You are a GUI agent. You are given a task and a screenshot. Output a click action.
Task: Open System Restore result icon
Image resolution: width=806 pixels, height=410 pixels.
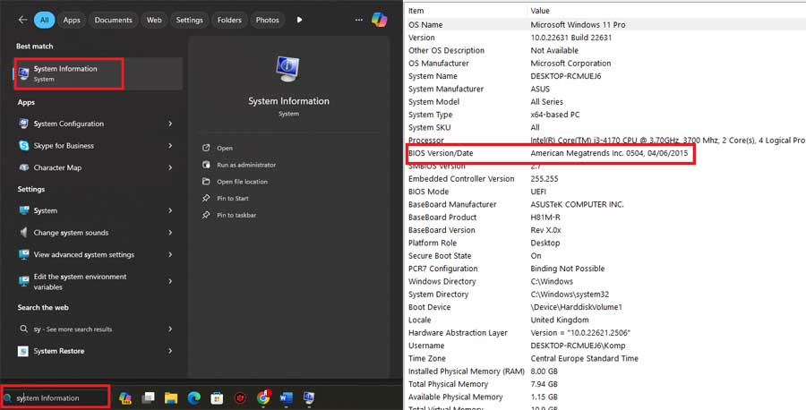(23, 351)
